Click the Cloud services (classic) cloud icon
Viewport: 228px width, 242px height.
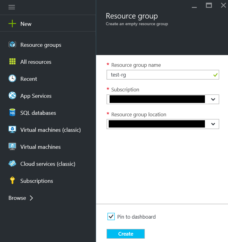point(12,163)
